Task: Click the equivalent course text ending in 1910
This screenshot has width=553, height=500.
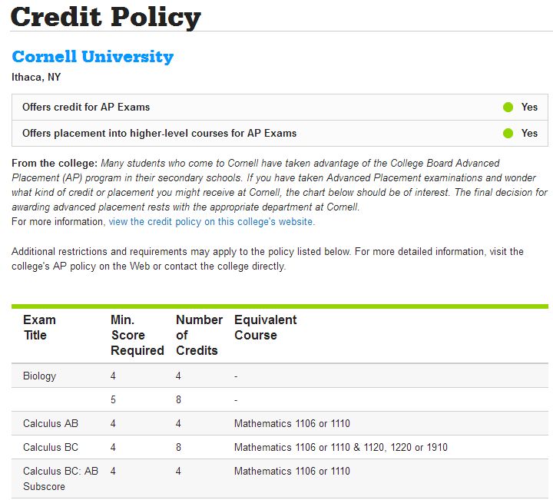Action: [340, 447]
